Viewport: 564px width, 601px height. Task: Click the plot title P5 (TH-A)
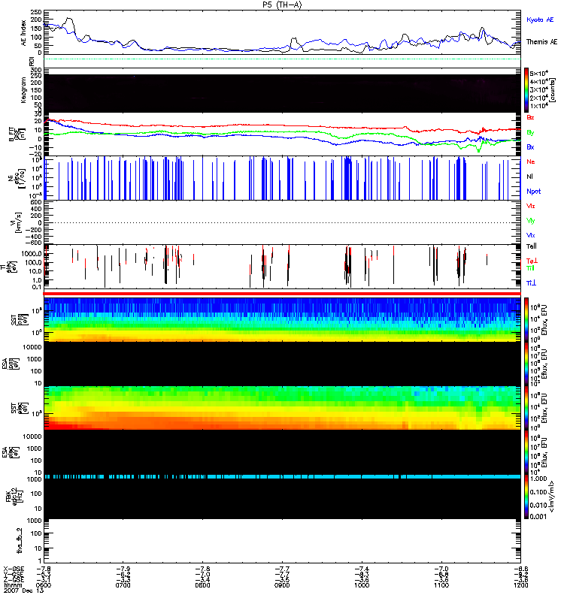(281, 4)
